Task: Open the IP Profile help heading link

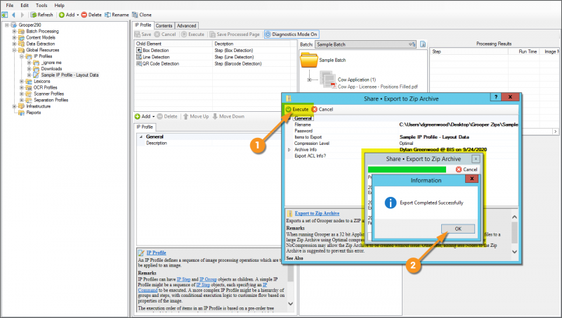Action: (156, 253)
